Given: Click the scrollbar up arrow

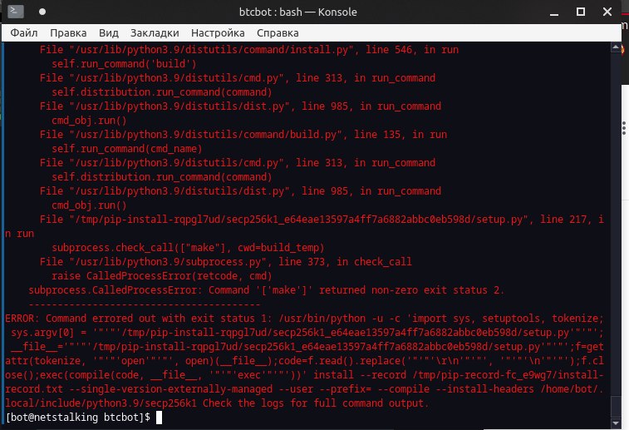Looking at the screenshot, I should click(616, 47).
